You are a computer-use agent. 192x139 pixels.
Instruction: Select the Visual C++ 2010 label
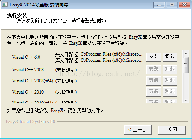pos(28,92)
